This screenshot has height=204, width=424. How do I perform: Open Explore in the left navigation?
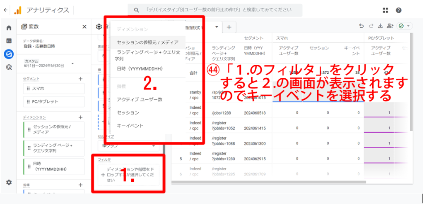tap(9, 54)
